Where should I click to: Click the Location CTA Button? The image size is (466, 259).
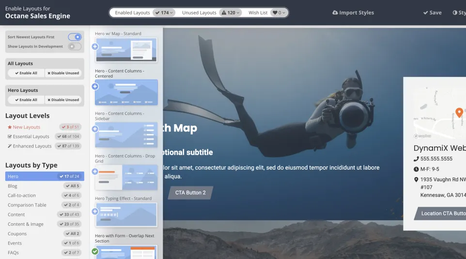[x=441, y=214]
